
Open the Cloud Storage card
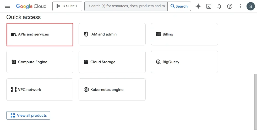112,62
